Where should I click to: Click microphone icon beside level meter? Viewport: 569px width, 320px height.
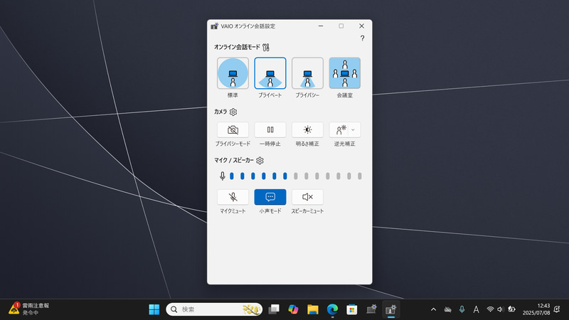click(x=223, y=176)
